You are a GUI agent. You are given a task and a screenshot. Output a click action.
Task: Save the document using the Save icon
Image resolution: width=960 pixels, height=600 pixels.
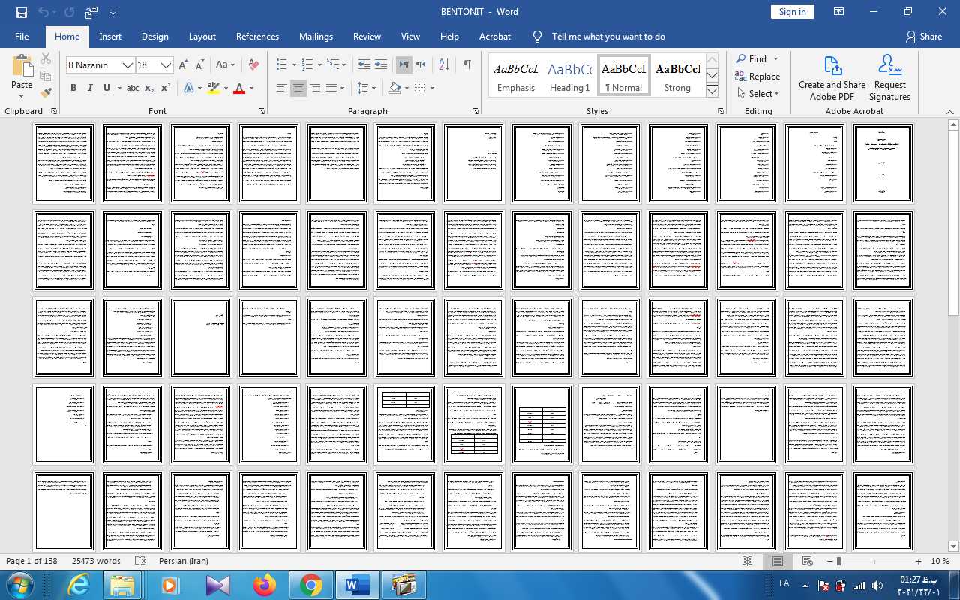tap(21, 12)
